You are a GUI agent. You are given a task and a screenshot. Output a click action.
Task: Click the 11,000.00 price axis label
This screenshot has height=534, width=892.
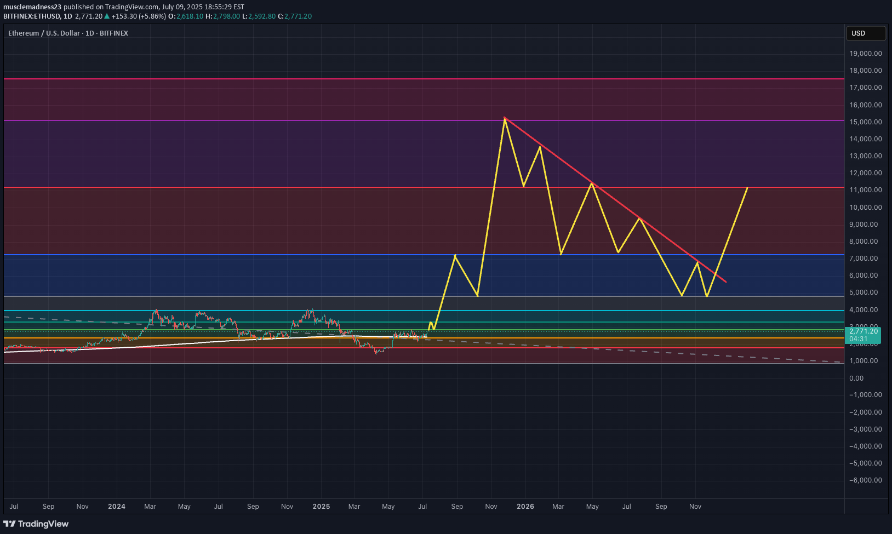point(866,190)
